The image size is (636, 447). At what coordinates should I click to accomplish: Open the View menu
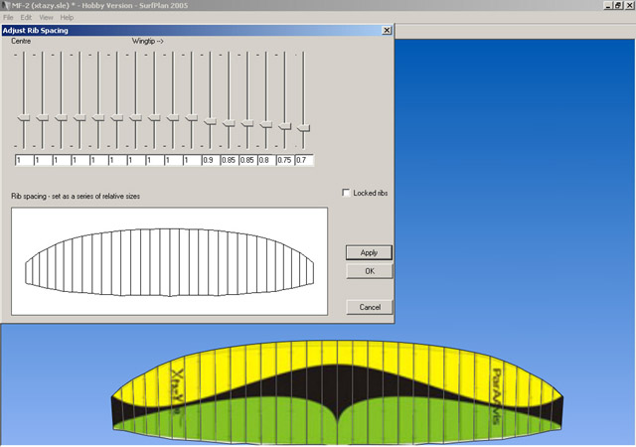[x=47, y=18]
